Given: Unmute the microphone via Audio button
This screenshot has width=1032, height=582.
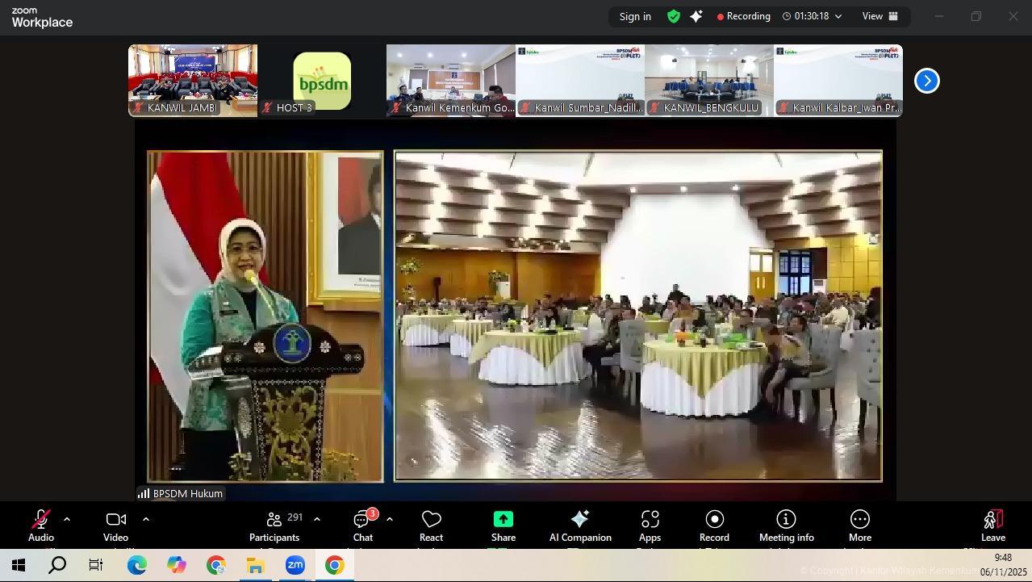Looking at the screenshot, I should pyautogui.click(x=41, y=525).
